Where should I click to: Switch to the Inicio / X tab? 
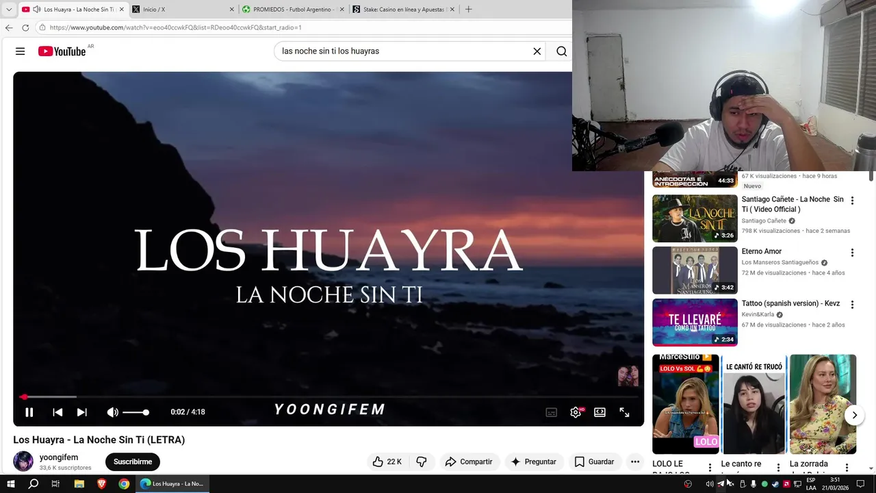tap(183, 10)
